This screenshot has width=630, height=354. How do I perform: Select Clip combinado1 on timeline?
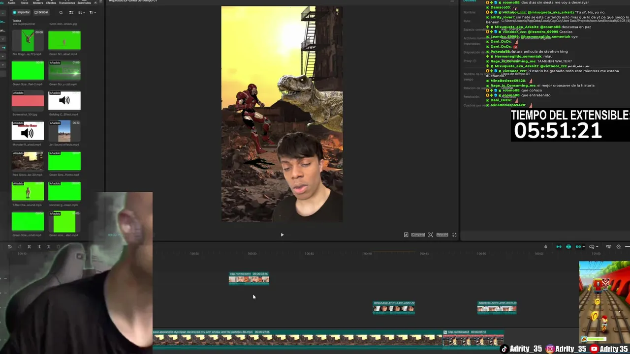[249, 278]
